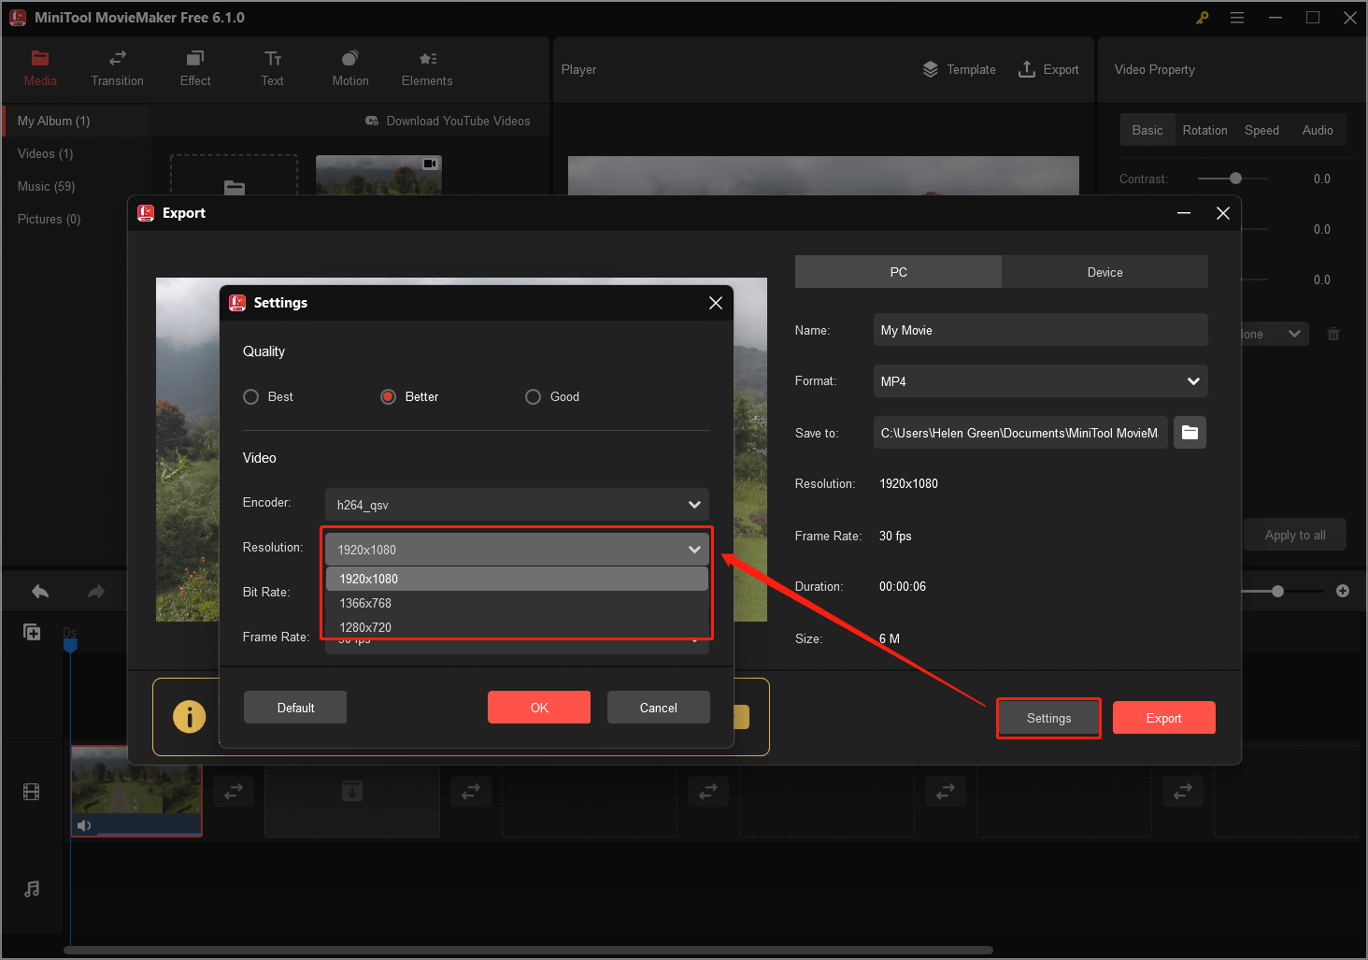Switch export target to Device
The image size is (1368, 960).
click(x=1104, y=271)
